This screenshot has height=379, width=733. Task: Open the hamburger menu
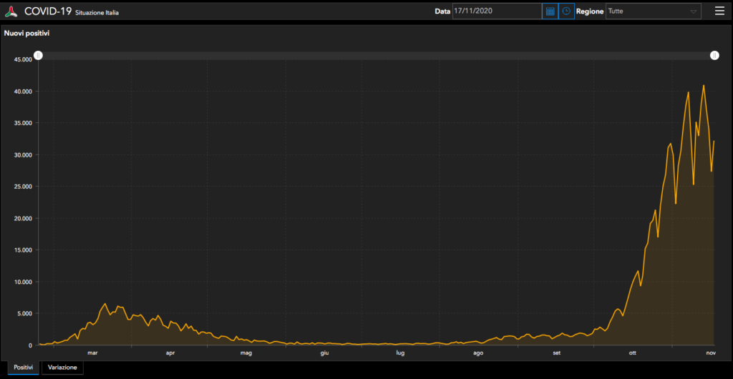[719, 11]
